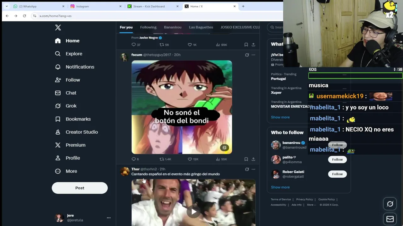The width and height of the screenshot is (403, 226).
Task: Click the Premium X icon in the sidebar
Action: [x=58, y=145]
